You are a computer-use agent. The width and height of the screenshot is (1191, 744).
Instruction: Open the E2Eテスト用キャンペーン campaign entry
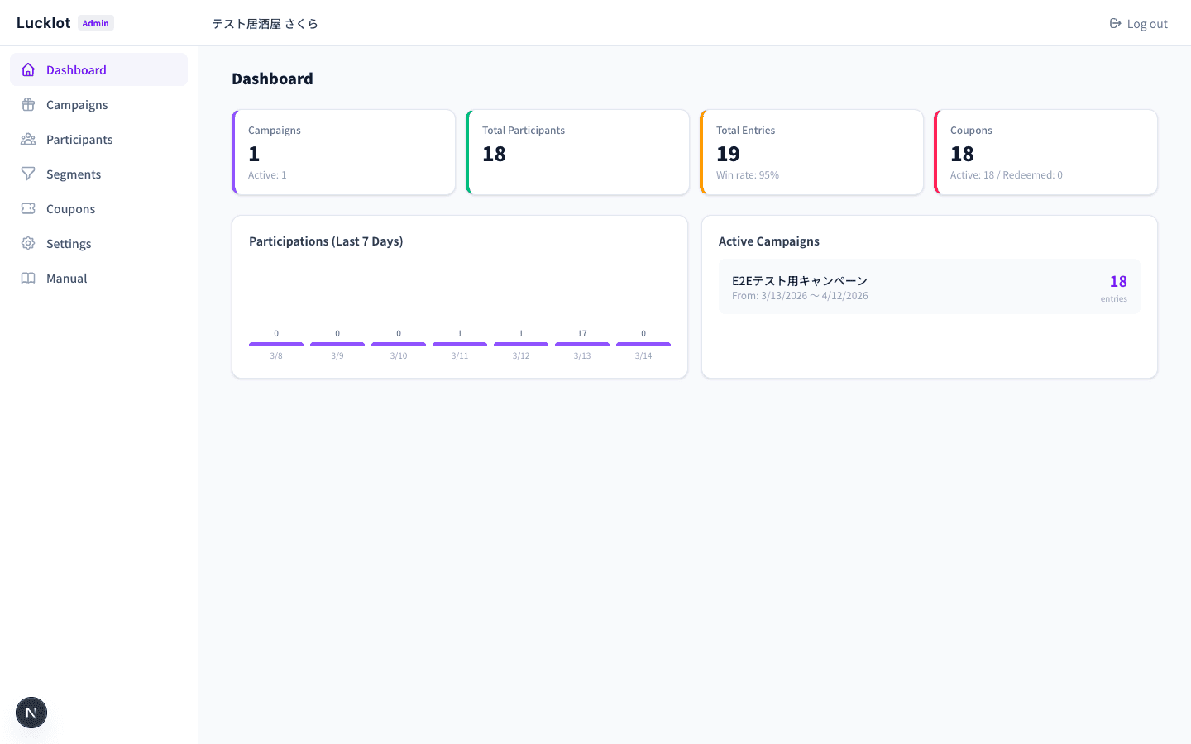(x=930, y=287)
